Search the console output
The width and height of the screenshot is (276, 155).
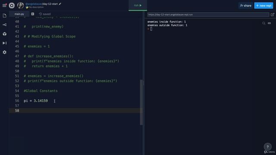point(263,23)
